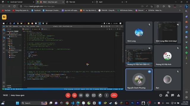Open the YouTube bookmark
190x106 pixels.
pos(6,11)
